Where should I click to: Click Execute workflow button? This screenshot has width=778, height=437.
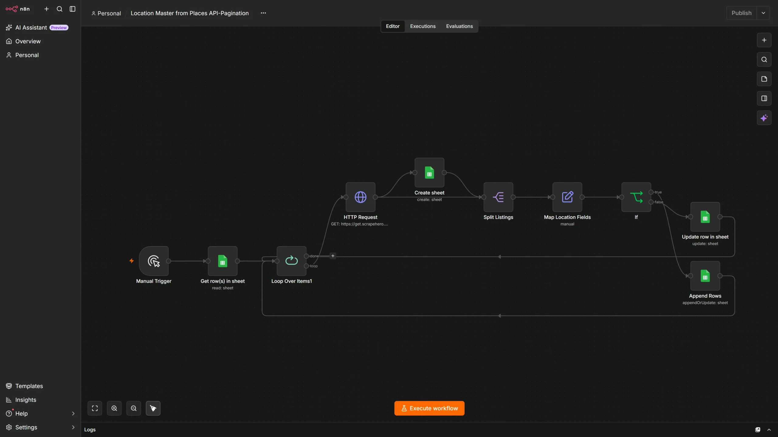tap(429, 408)
